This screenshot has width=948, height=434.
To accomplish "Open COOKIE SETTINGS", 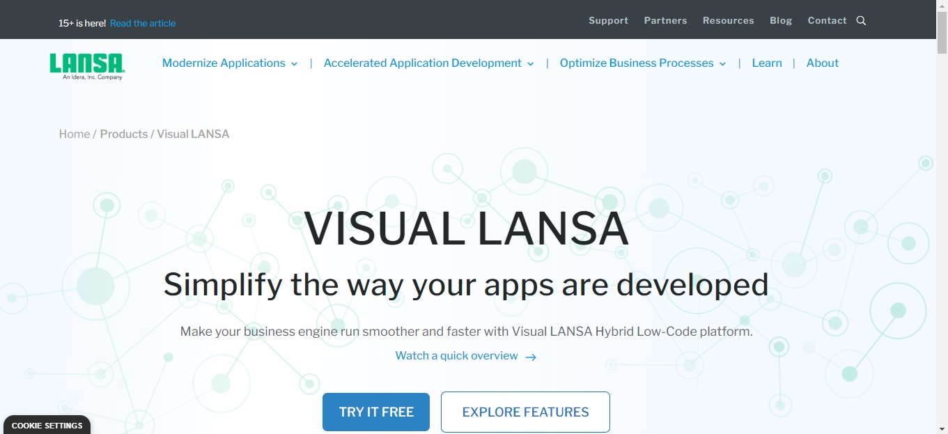I will pos(47,425).
